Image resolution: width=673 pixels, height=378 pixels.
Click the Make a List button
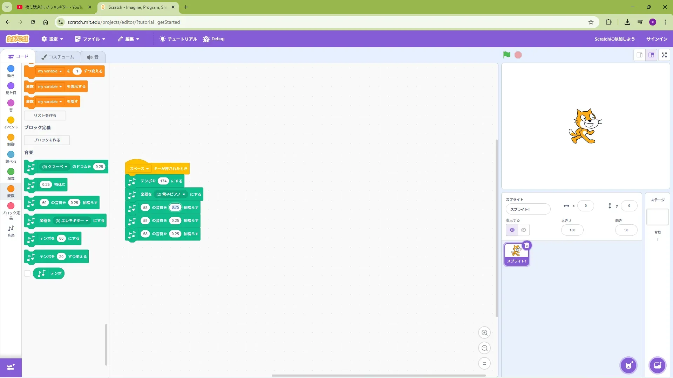(45, 115)
